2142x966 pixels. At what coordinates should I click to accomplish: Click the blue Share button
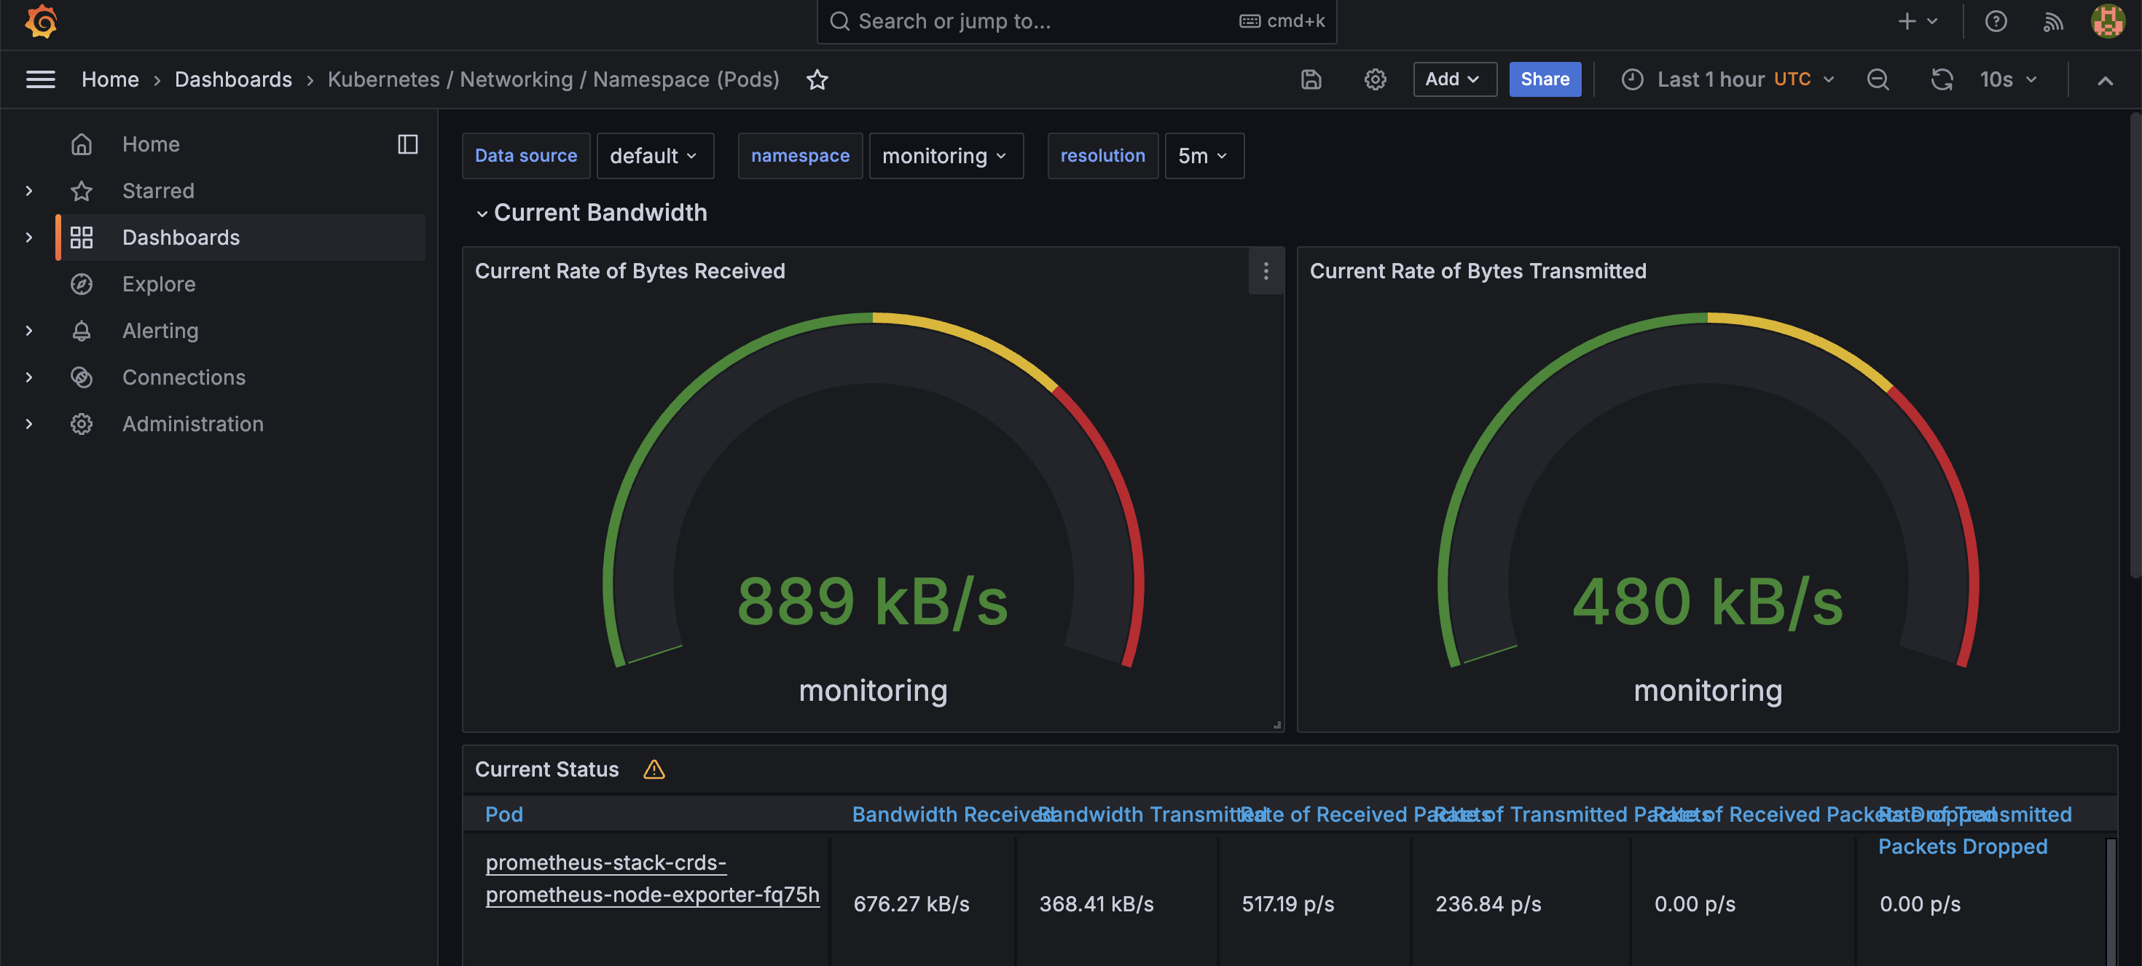click(x=1544, y=80)
